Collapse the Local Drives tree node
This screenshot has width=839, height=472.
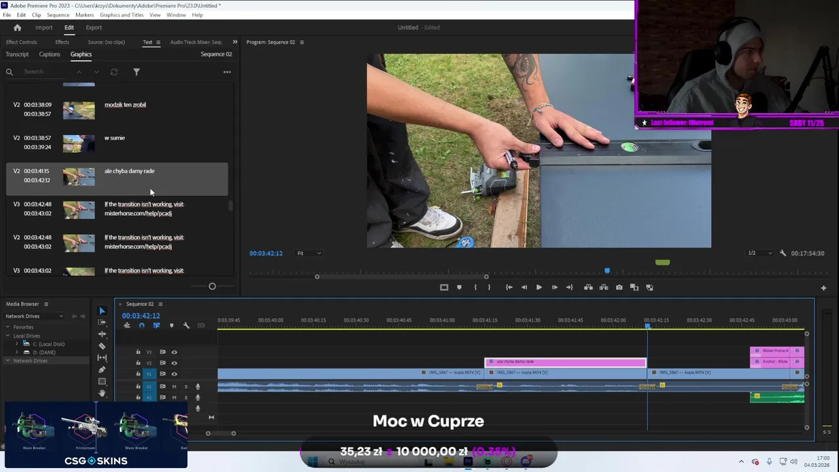tap(8, 336)
